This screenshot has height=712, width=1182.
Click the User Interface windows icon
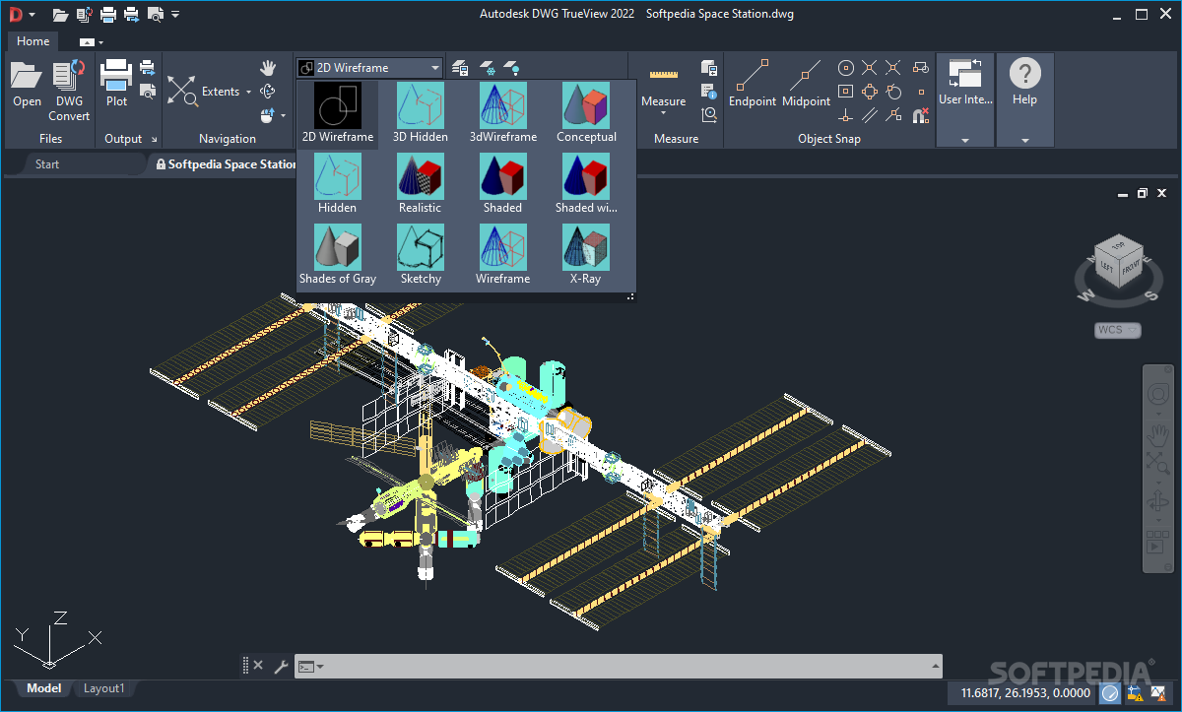click(965, 74)
